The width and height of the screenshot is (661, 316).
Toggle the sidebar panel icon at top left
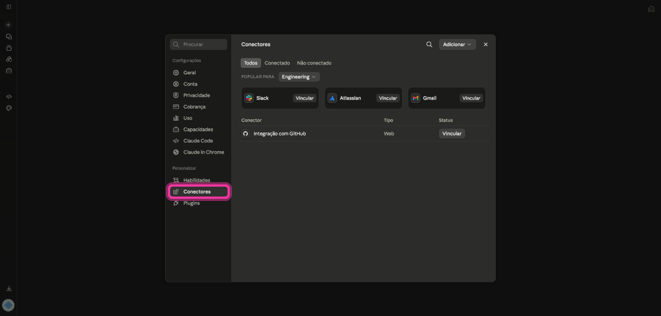(x=9, y=7)
